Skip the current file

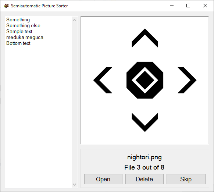point(186,179)
